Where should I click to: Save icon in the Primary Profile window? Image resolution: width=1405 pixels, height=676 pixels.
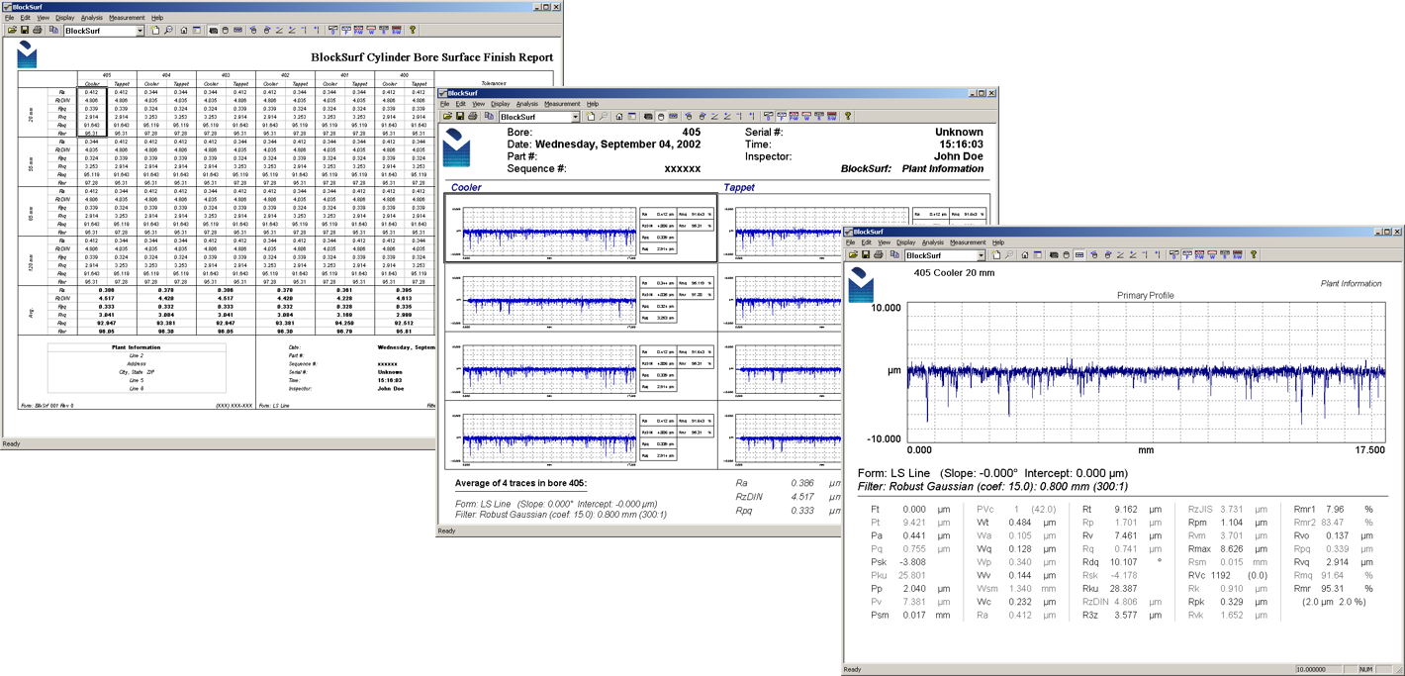coord(865,255)
